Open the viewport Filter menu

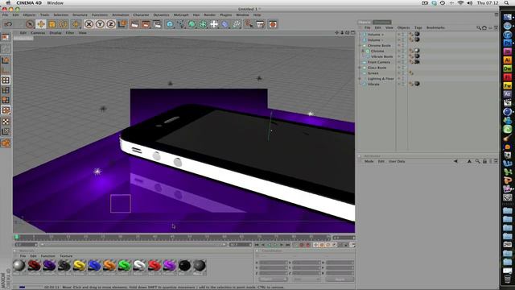tap(70, 33)
